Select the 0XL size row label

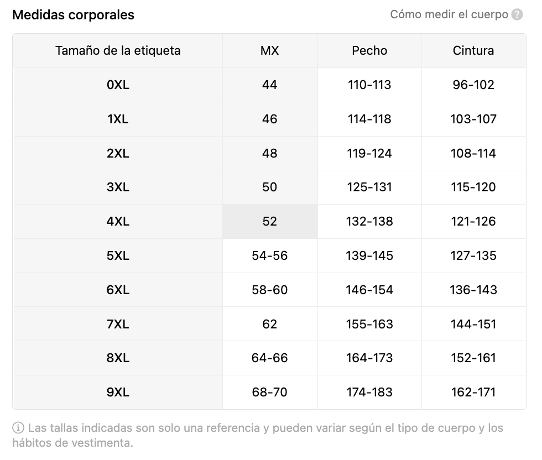point(118,85)
